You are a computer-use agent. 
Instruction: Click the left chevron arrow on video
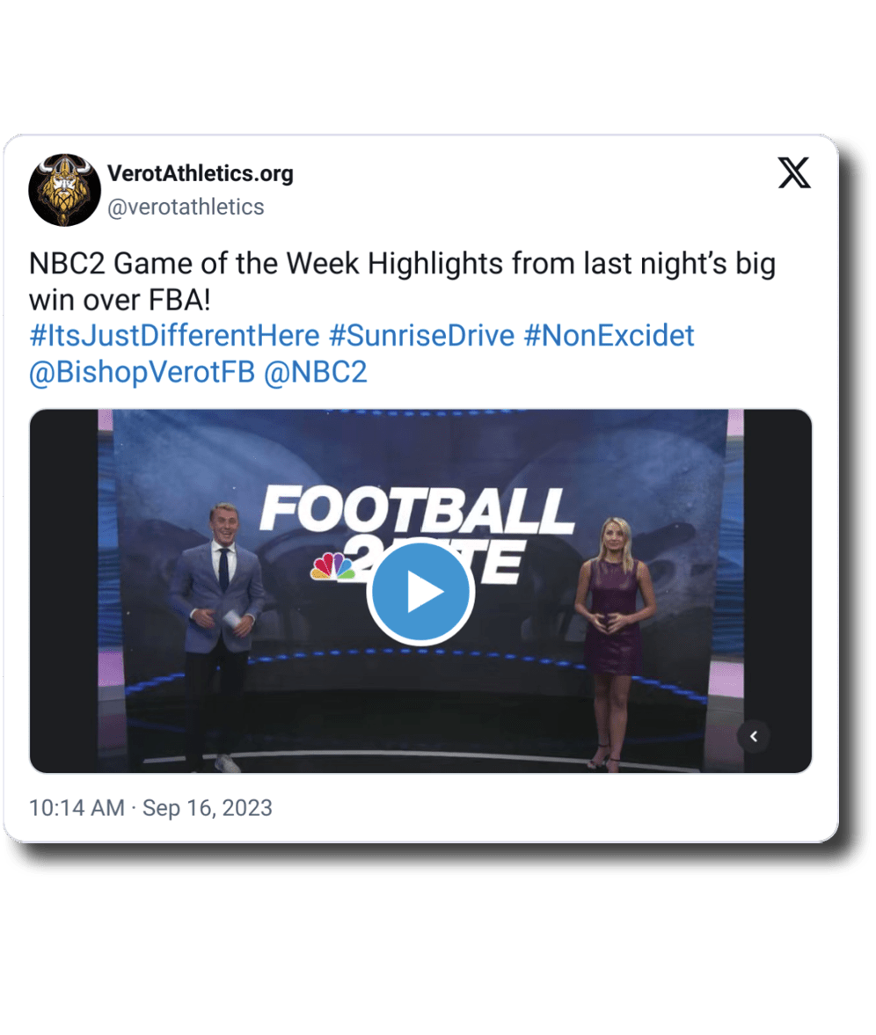click(753, 736)
